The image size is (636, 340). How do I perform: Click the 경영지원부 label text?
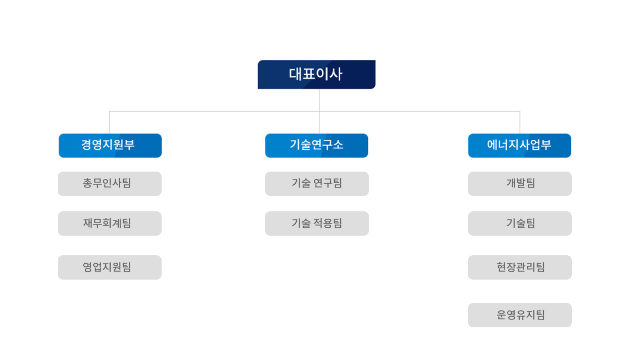pos(108,145)
